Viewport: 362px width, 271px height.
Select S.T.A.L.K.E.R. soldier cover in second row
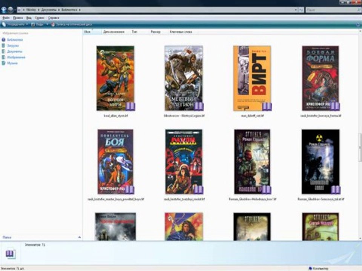pyautogui.click(x=252, y=161)
